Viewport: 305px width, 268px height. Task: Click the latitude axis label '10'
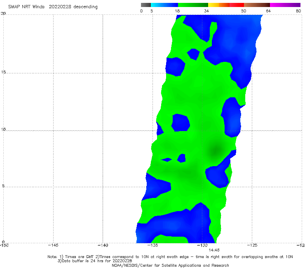point(3,129)
